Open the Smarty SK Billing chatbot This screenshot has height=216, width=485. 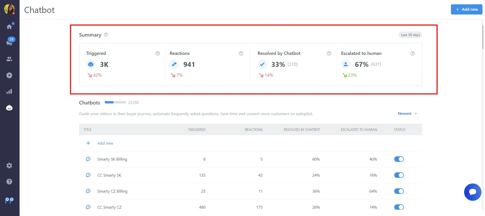pyautogui.click(x=112, y=159)
